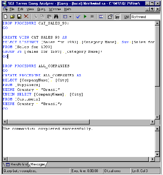Click the query editor horizontal scrollbar thumb
The image size is (163, 175).
[49, 122]
